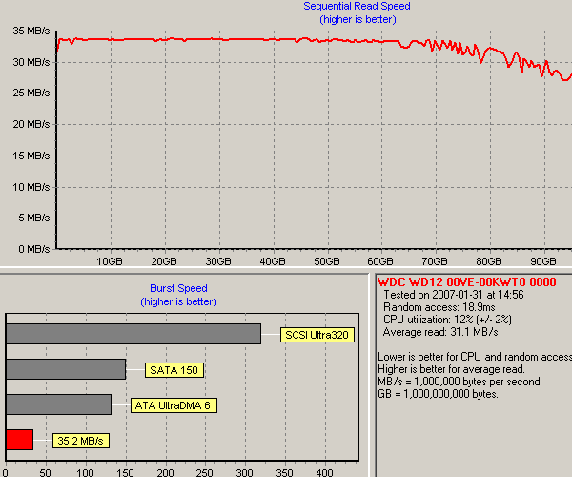
Task: Click the 30GB x-axis label
Action: click(x=218, y=261)
